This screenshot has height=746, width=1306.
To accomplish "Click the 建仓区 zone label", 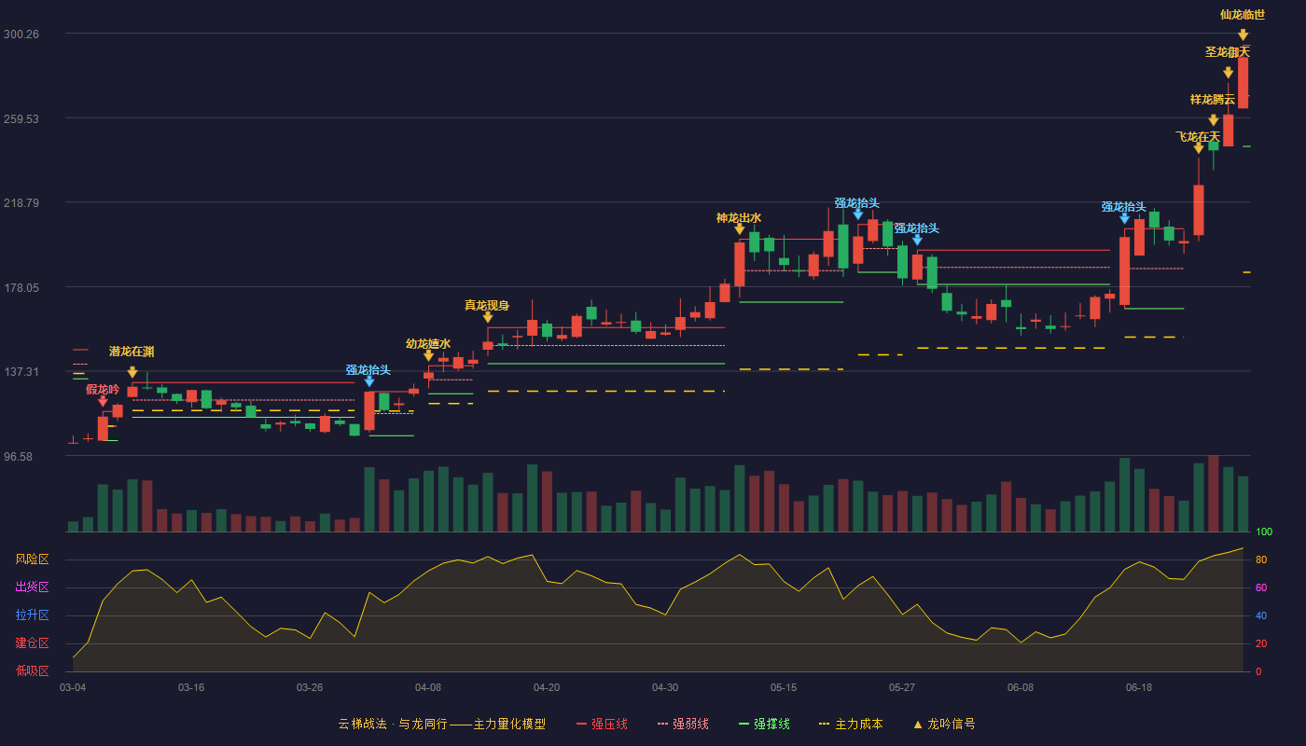I will (x=32, y=643).
